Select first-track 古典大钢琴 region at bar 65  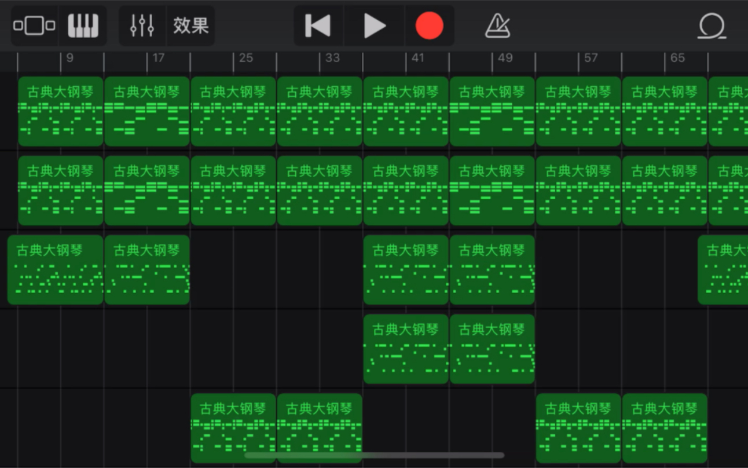pos(665,111)
